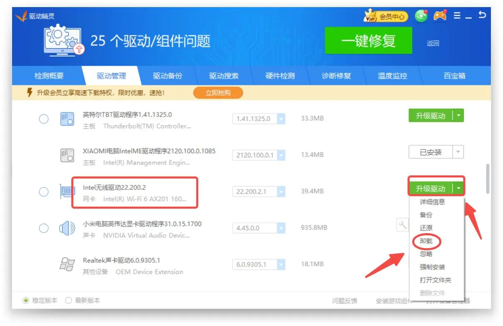The height and width of the screenshot is (326, 503).
Task: Click the vertical scrollbar thumb
Action: 488,179
